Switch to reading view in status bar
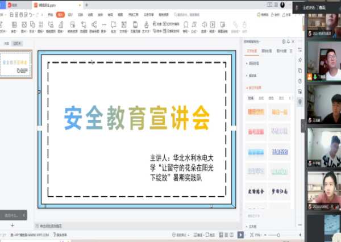The height and width of the screenshot is (242, 341). coord(232,235)
